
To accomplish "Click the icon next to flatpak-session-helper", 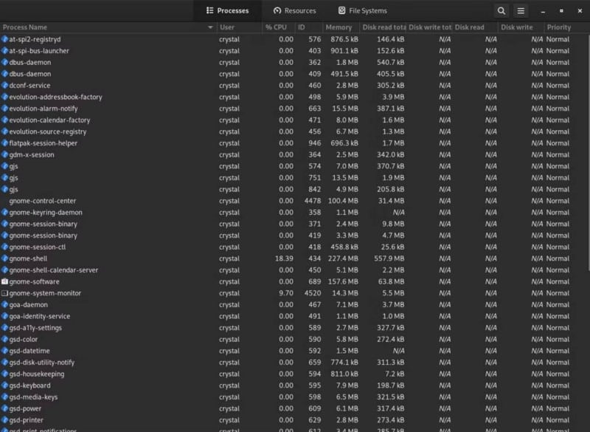I will tap(7, 143).
